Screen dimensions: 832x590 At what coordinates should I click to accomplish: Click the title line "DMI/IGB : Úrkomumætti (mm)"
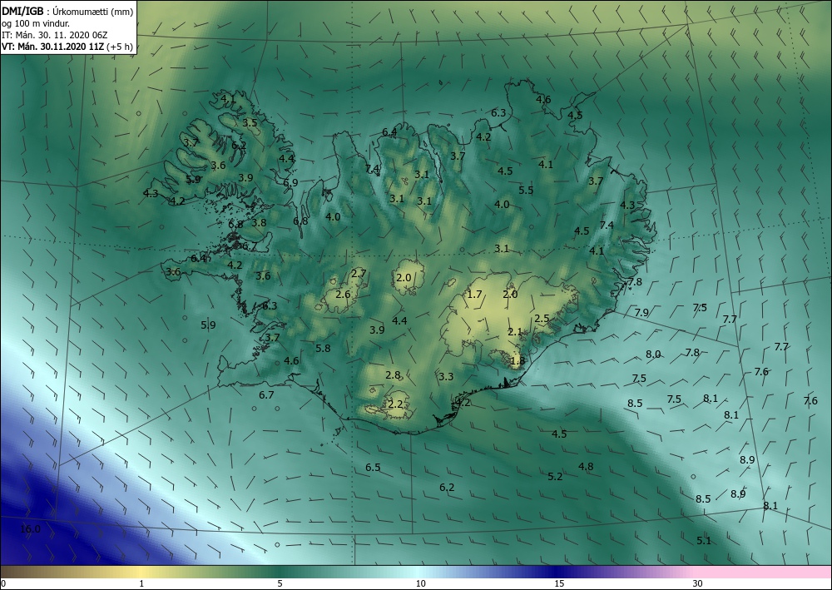pyautogui.click(x=67, y=12)
